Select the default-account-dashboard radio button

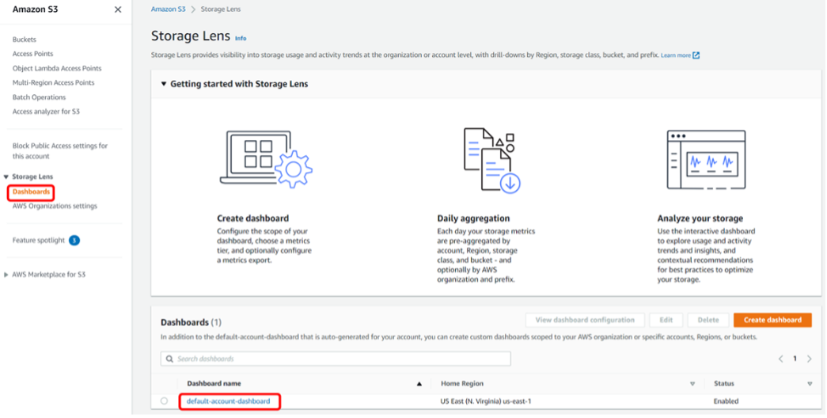click(165, 401)
